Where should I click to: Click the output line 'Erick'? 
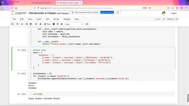(31, 85)
